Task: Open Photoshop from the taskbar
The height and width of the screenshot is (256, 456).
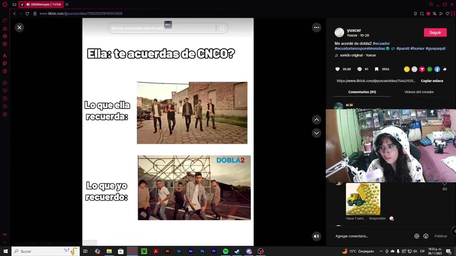Action: click(x=202, y=251)
